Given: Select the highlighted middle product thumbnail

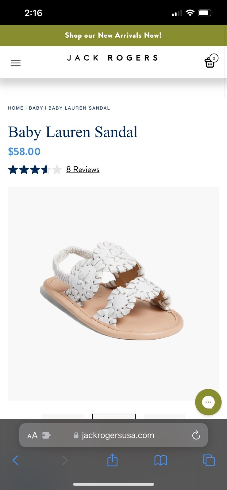Looking at the screenshot, I should click(114, 416).
